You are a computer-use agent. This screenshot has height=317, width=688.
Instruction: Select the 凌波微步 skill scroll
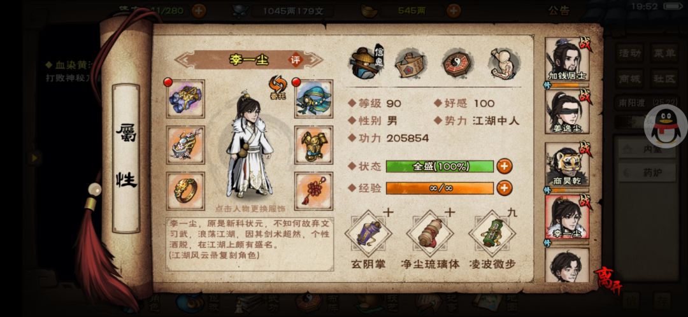click(x=492, y=234)
